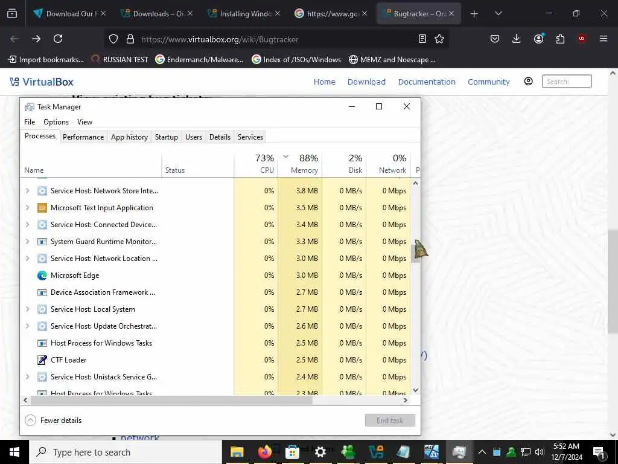Screen dimensions: 618x464
Task: Bookmark this page with the star icon
Action: pos(439,39)
